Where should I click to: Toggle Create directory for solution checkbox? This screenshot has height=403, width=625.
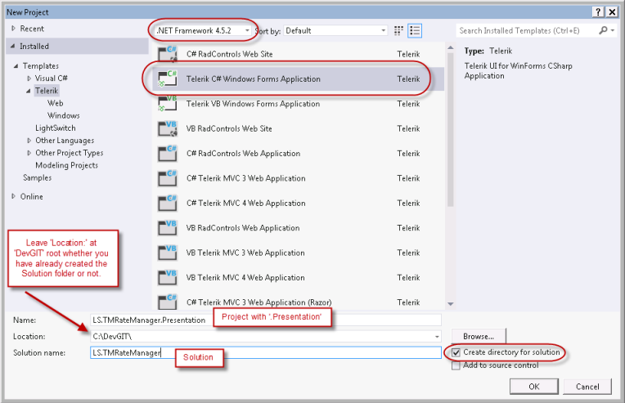(x=456, y=352)
